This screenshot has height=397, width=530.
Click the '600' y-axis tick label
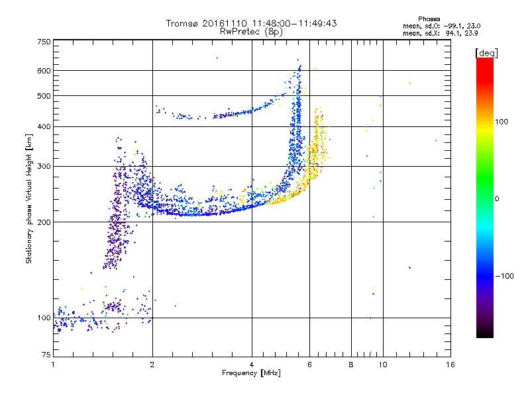pyautogui.click(x=44, y=71)
